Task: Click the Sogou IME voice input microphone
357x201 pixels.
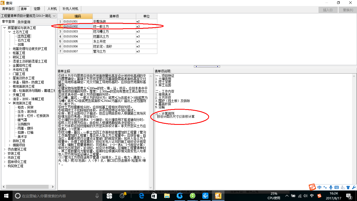Action: point(331,187)
